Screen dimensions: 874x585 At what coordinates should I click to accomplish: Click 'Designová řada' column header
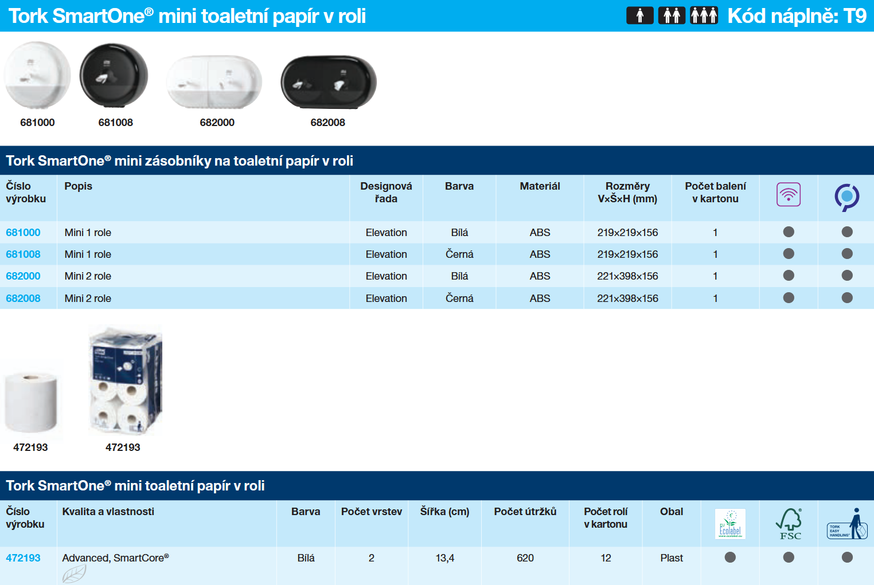(386, 192)
